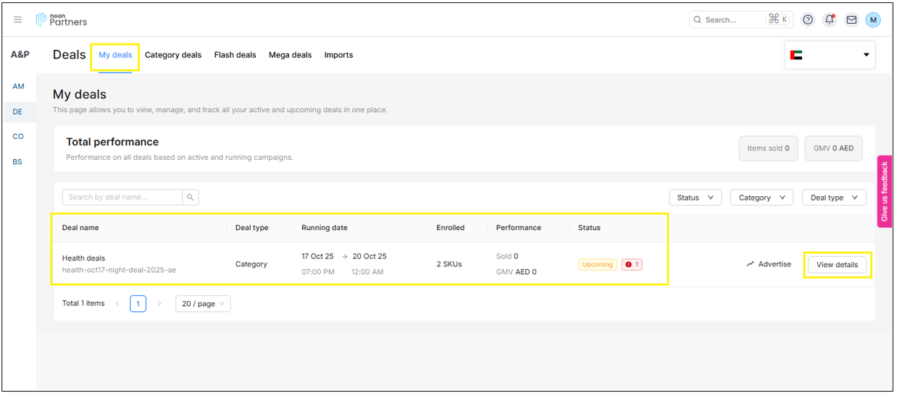897x393 pixels.
Task: Click the Search by deal name field
Action: 122,197
